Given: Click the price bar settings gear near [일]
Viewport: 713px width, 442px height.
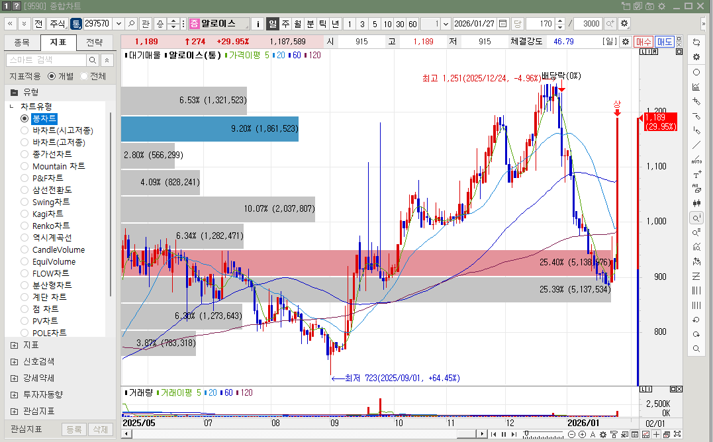Looking at the screenshot, I should (626, 41).
